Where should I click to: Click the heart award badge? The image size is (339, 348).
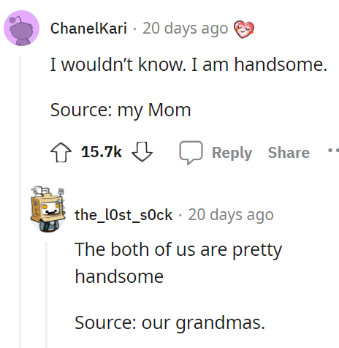[x=244, y=29]
